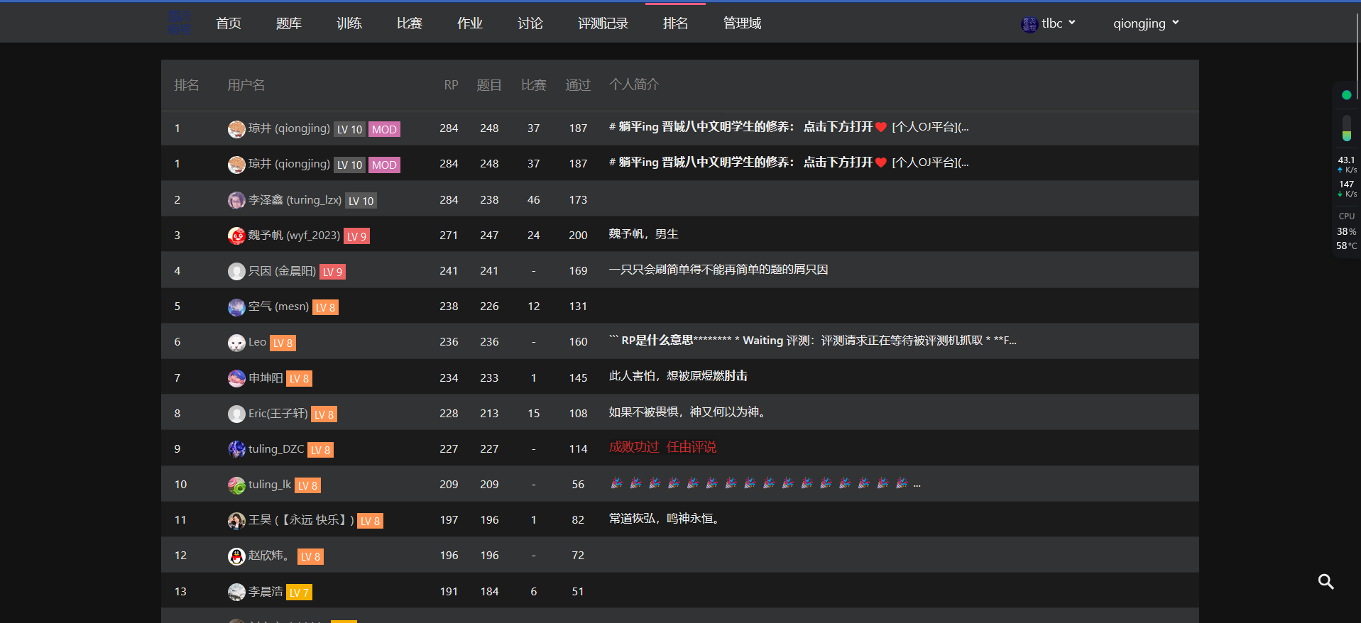Click the green status dot in side widget
Viewport: 1361px width, 623px height.
pyautogui.click(x=1346, y=95)
